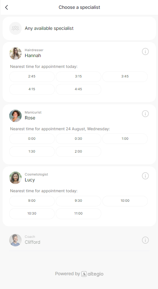The image size is (158, 289).
Task: Select Any available specialist option
Action: [79, 29]
